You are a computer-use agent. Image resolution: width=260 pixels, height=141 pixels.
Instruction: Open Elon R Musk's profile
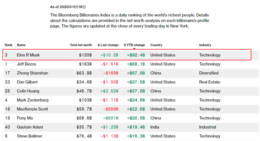(x=28, y=55)
